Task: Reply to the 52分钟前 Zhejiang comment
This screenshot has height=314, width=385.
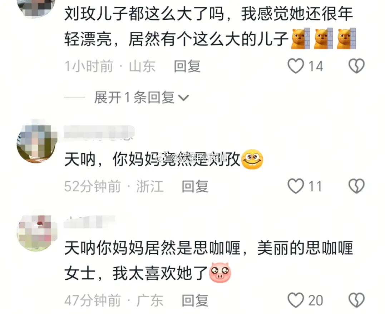Action: (x=195, y=186)
